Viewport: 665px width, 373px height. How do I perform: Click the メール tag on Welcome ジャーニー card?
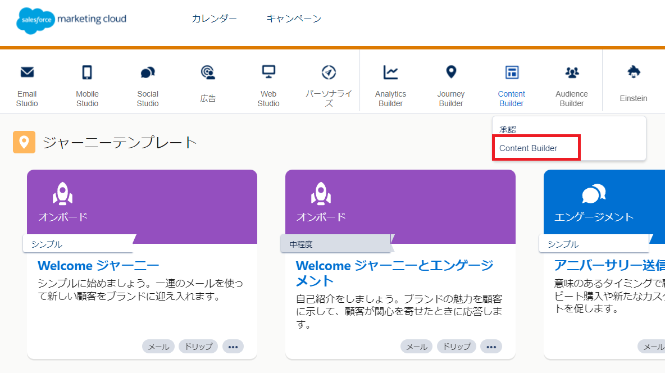point(158,347)
